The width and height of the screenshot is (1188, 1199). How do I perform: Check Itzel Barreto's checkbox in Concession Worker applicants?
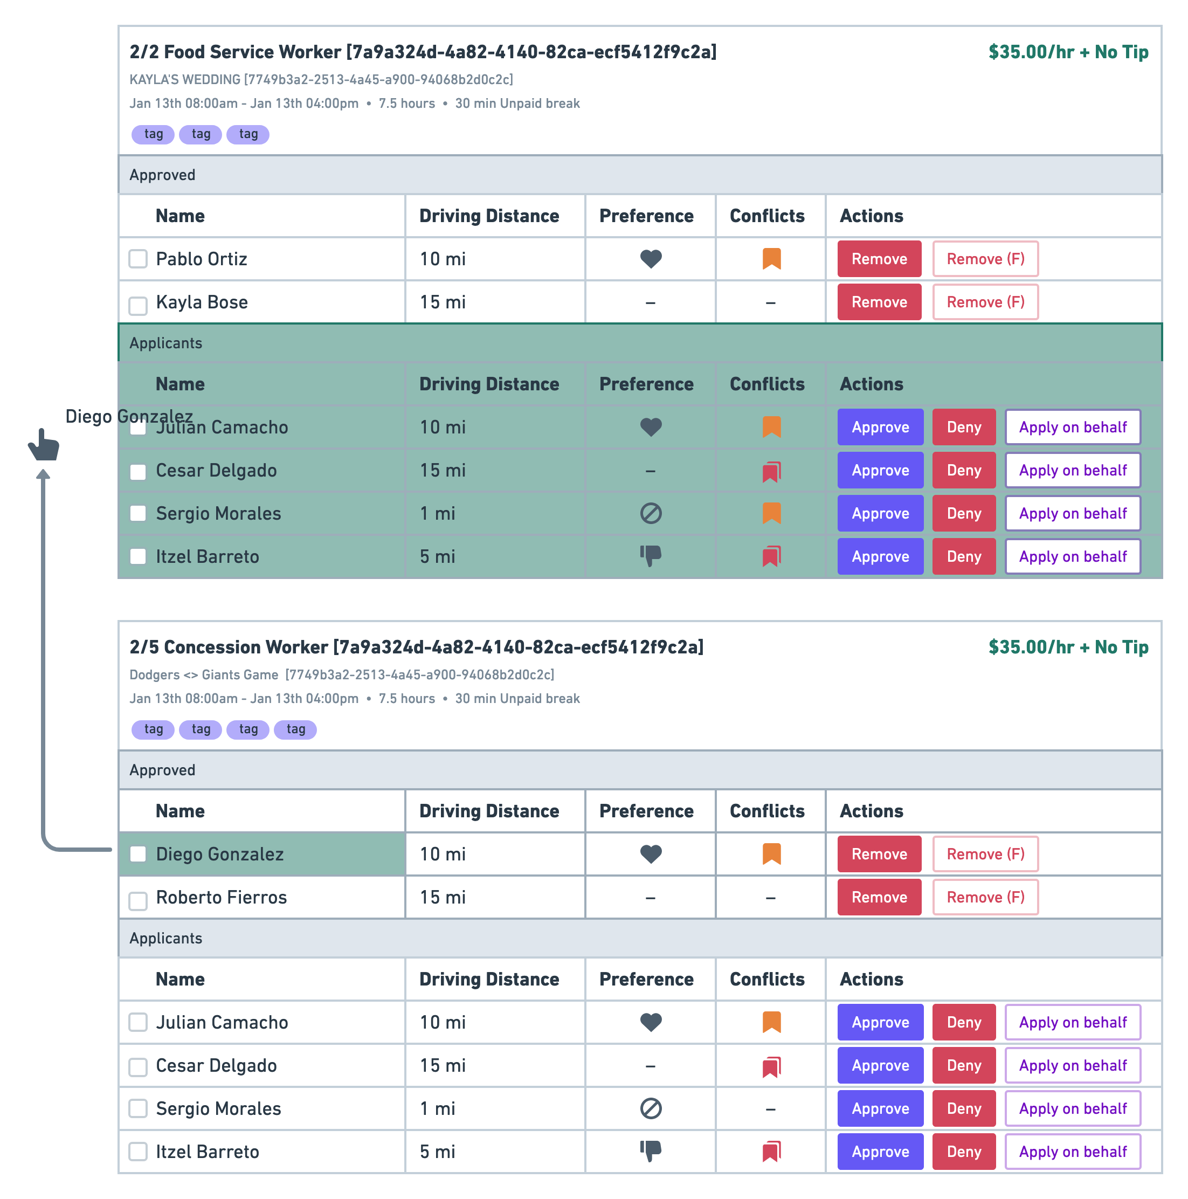(x=138, y=1152)
